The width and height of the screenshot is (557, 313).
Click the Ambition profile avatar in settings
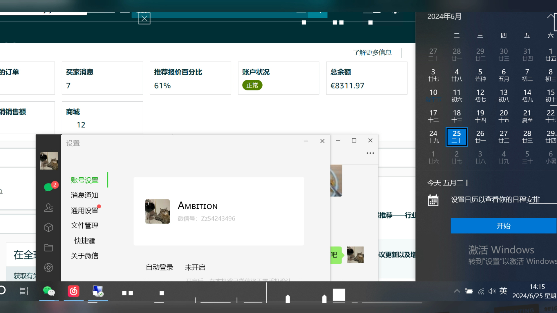[158, 211]
